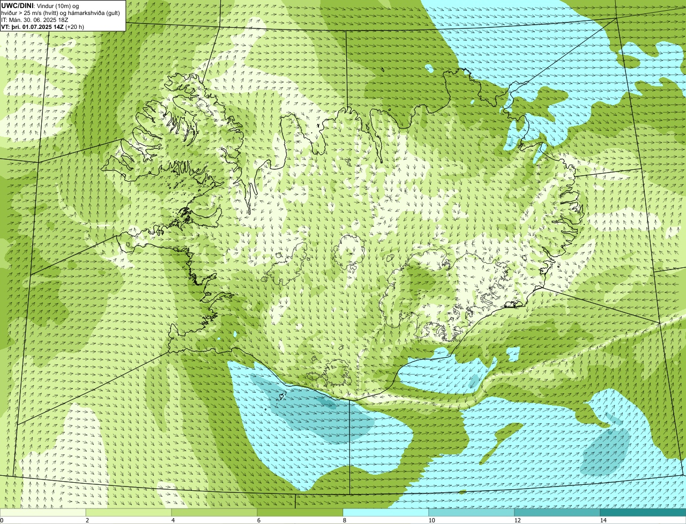Image resolution: width=686 pixels, height=524 pixels.
Task: Click the "0" label on the color scale
Action: [2, 520]
